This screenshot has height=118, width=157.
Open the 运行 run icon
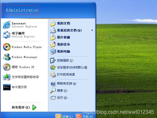point(53,98)
